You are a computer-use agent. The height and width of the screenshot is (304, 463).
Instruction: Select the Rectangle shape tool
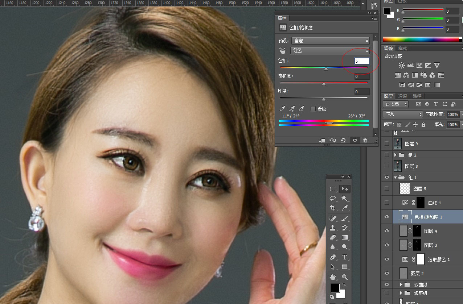(345, 267)
